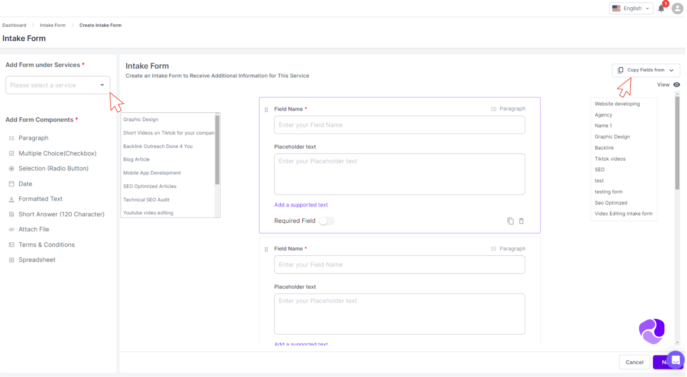
Task: Go to Intake Form breadcrumb link
Action: (53, 25)
